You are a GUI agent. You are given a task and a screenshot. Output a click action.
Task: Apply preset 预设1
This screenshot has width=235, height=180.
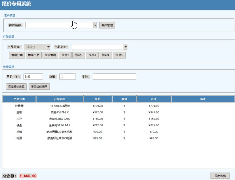66,55
